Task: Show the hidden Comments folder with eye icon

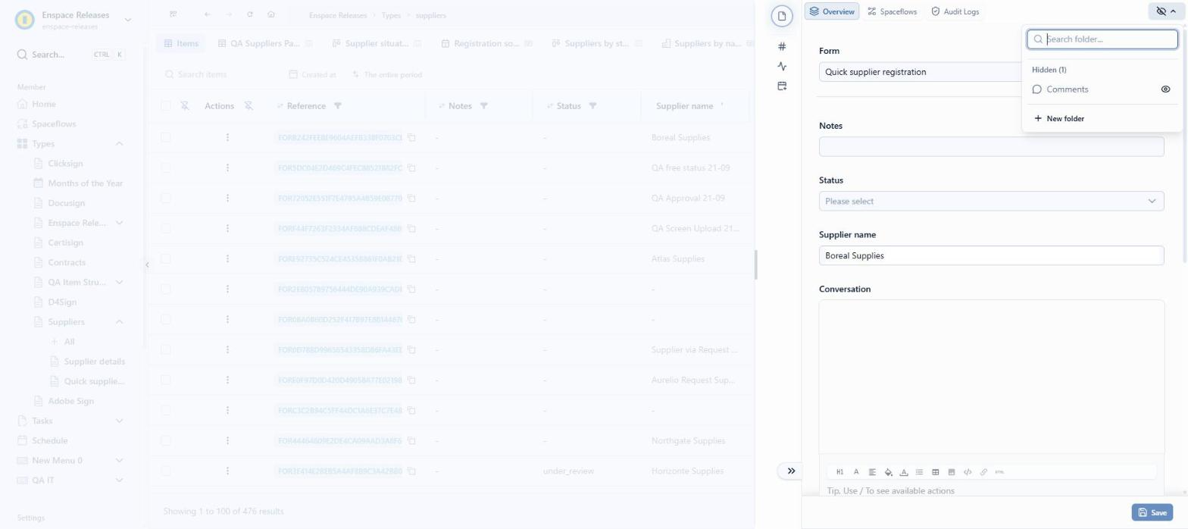Action: (x=1165, y=89)
